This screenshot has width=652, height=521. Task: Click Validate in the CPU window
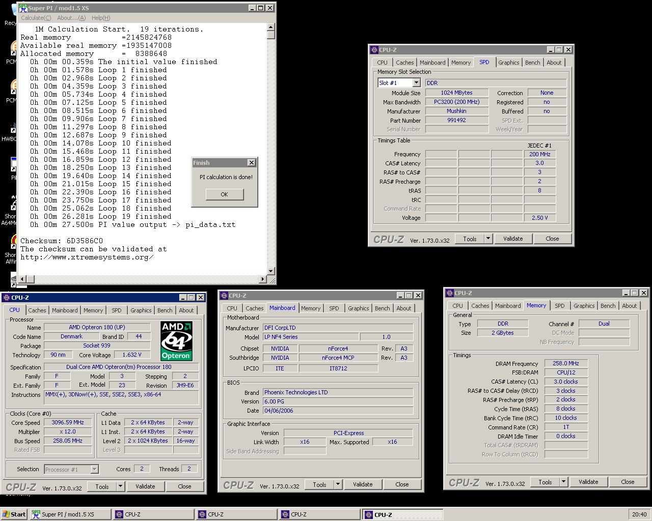[145, 486]
